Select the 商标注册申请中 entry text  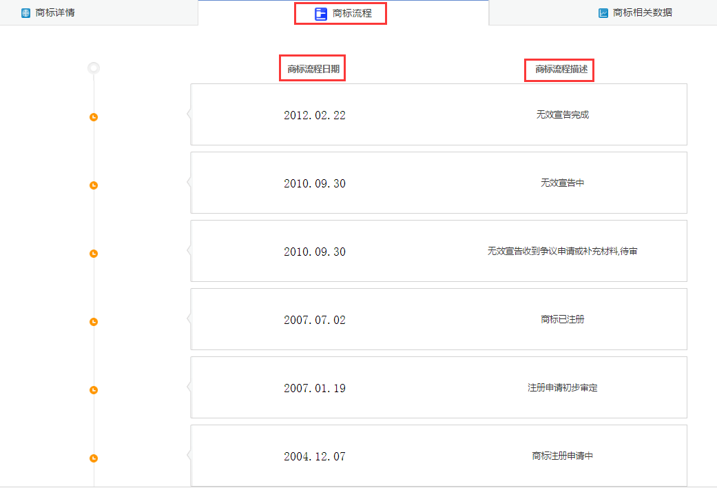(x=563, y=456)
